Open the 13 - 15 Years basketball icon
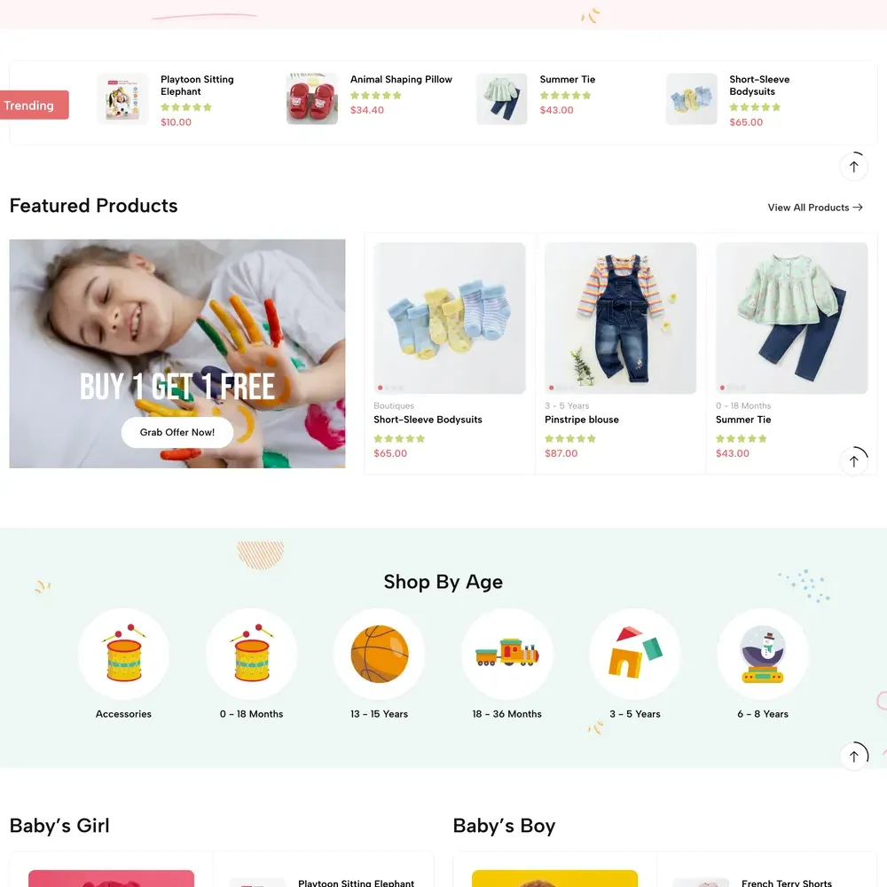This screenshot has height=887, width=887. pos(379,654)
